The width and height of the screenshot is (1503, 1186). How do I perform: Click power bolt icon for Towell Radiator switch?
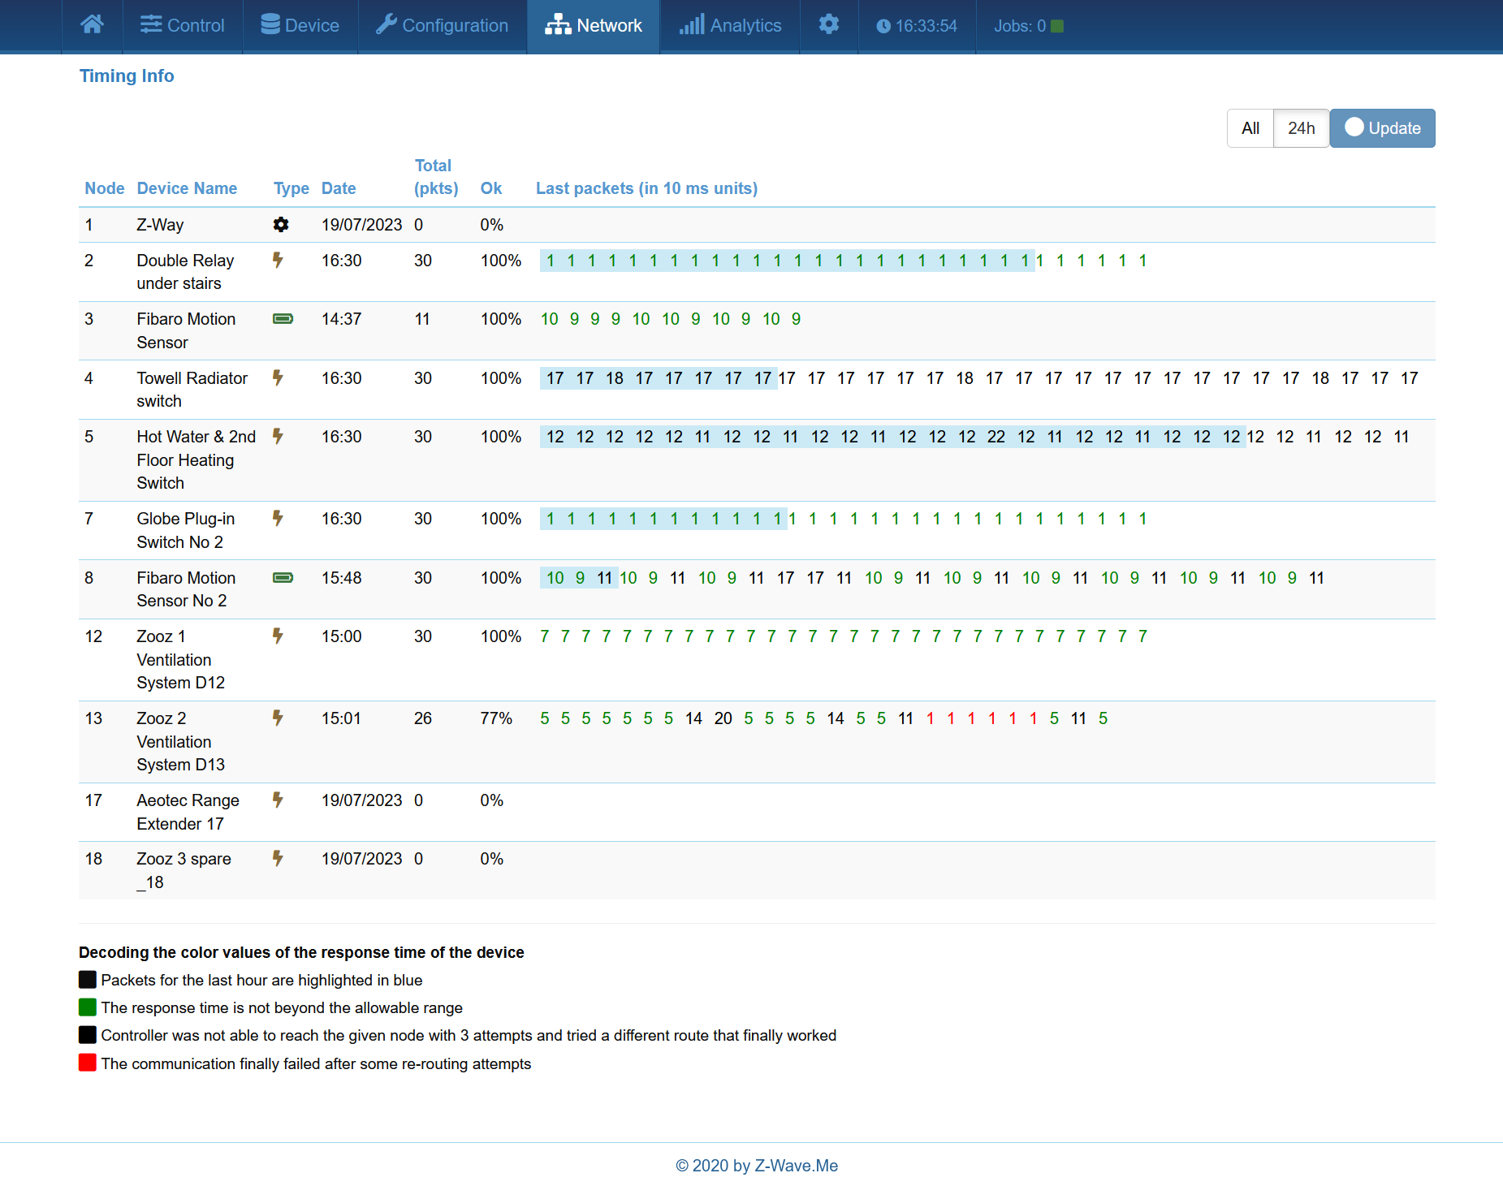click(x=278, y=378)
